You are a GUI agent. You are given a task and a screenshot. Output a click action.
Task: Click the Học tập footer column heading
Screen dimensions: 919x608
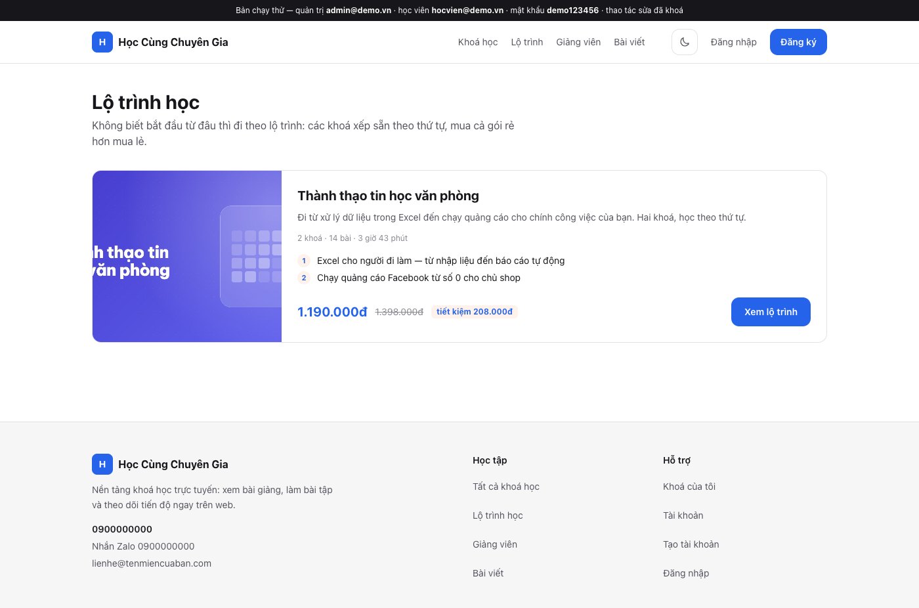pyautogui.click(x=490, y=460)
